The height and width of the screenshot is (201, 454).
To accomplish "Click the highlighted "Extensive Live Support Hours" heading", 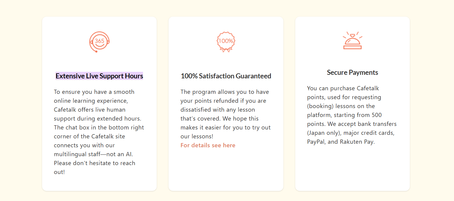I will click(99, 76).
